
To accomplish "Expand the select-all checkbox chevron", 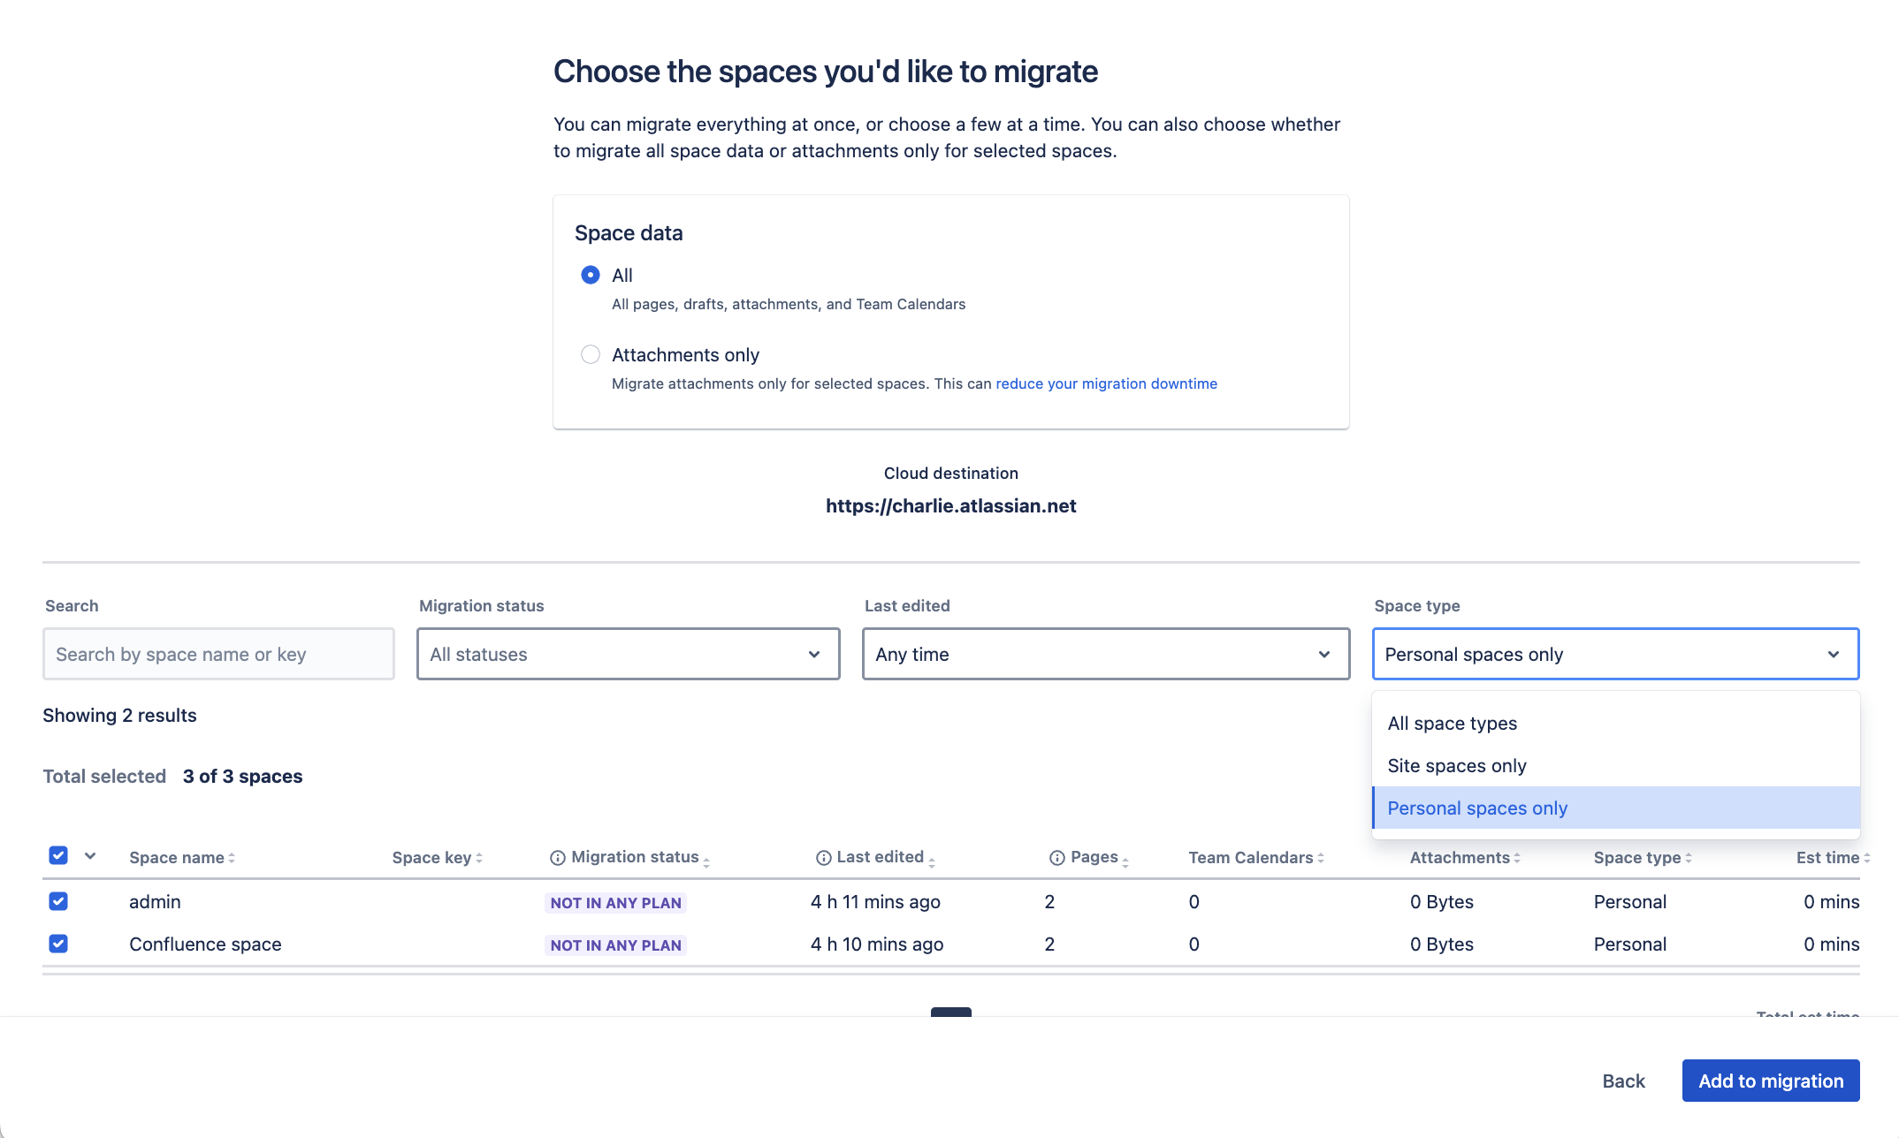I will (90, 856).
